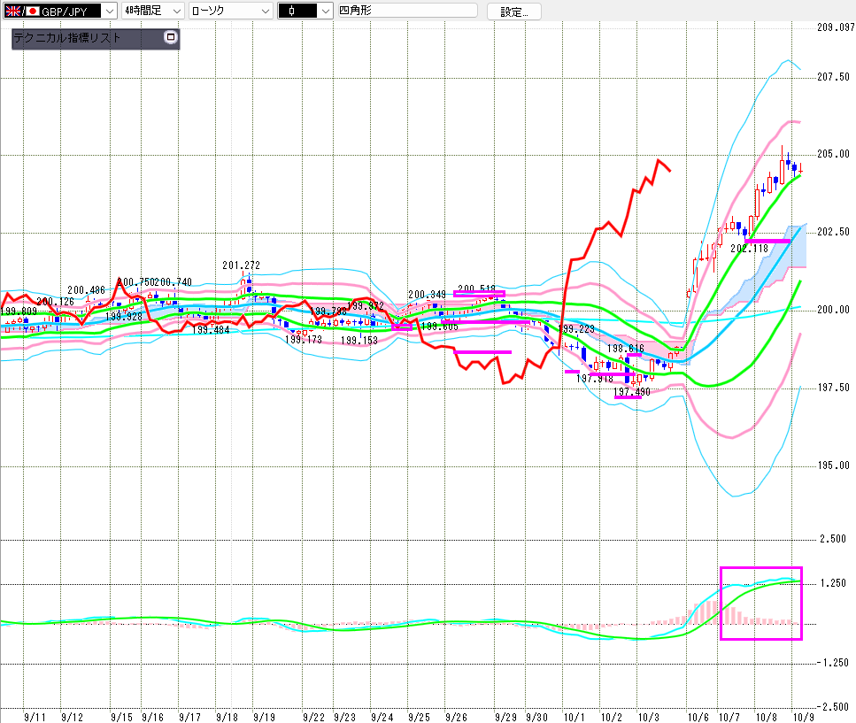Click the 1.250 level on MACD scale
856x723 pixels.
tap(833, 583)
